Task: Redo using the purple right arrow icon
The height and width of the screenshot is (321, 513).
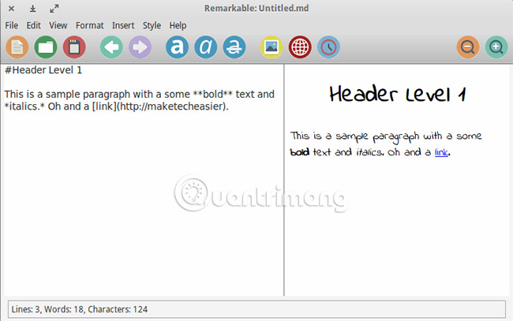Action: [x=140, y=47]
